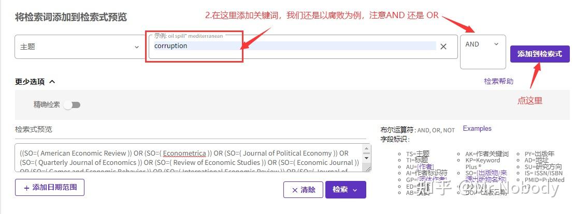574x214 pixels.
Task: Click the PY=出版年 field tag
Action: click(x=540, y=154)
